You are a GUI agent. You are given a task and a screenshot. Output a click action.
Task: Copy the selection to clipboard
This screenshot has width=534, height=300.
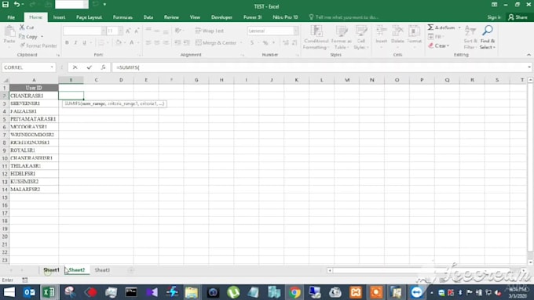[x=28, y=36]
